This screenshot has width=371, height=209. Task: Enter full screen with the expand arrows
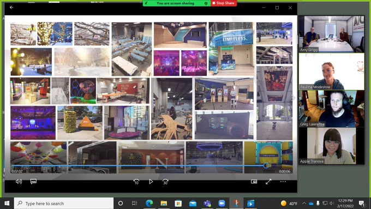(x=268, y=182)
